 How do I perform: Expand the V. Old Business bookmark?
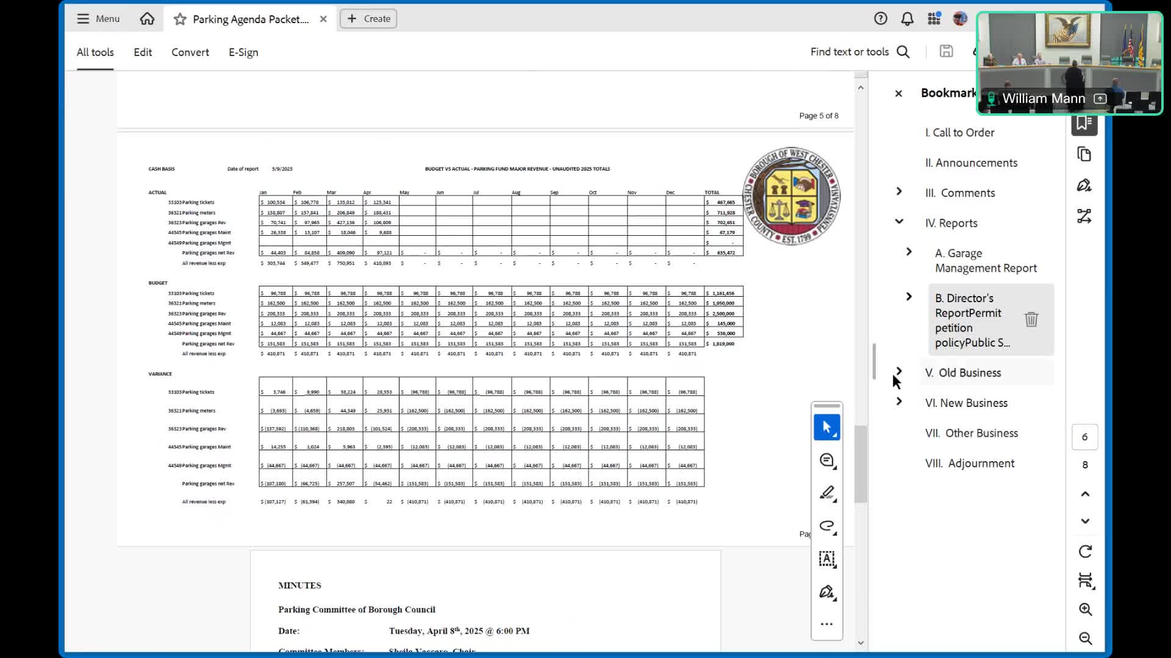pos(899,371)
